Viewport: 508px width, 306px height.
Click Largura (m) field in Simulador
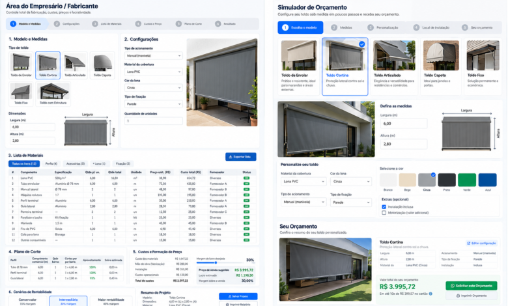click(404, 124)
